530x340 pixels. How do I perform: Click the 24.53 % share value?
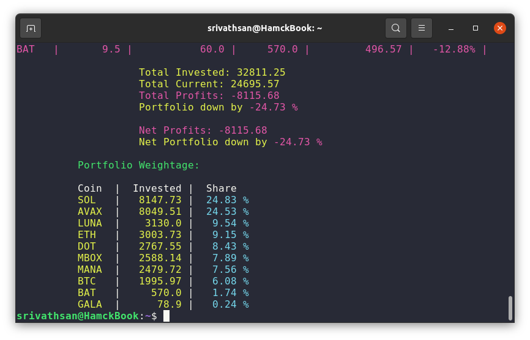pyautogui.click(x=228, y=212)
